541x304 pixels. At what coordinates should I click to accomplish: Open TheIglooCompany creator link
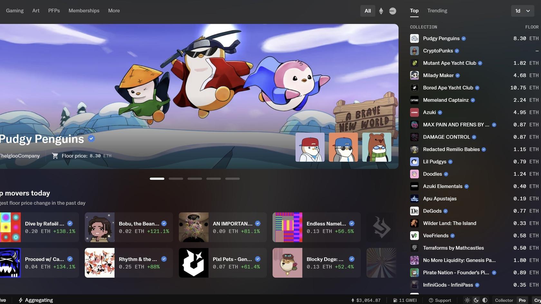[x=20, y=156]
